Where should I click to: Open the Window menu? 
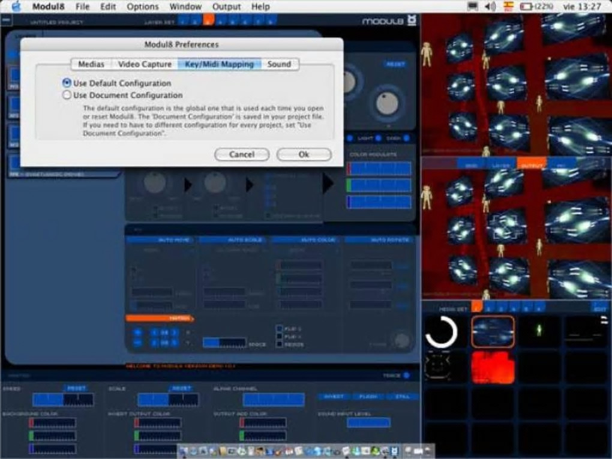pos(185,7)
